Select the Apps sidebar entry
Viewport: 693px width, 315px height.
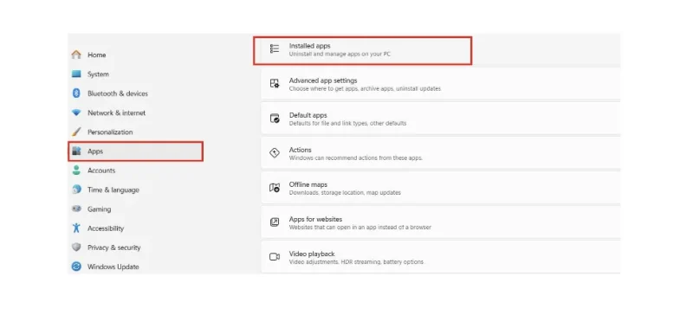coord(135,151)
